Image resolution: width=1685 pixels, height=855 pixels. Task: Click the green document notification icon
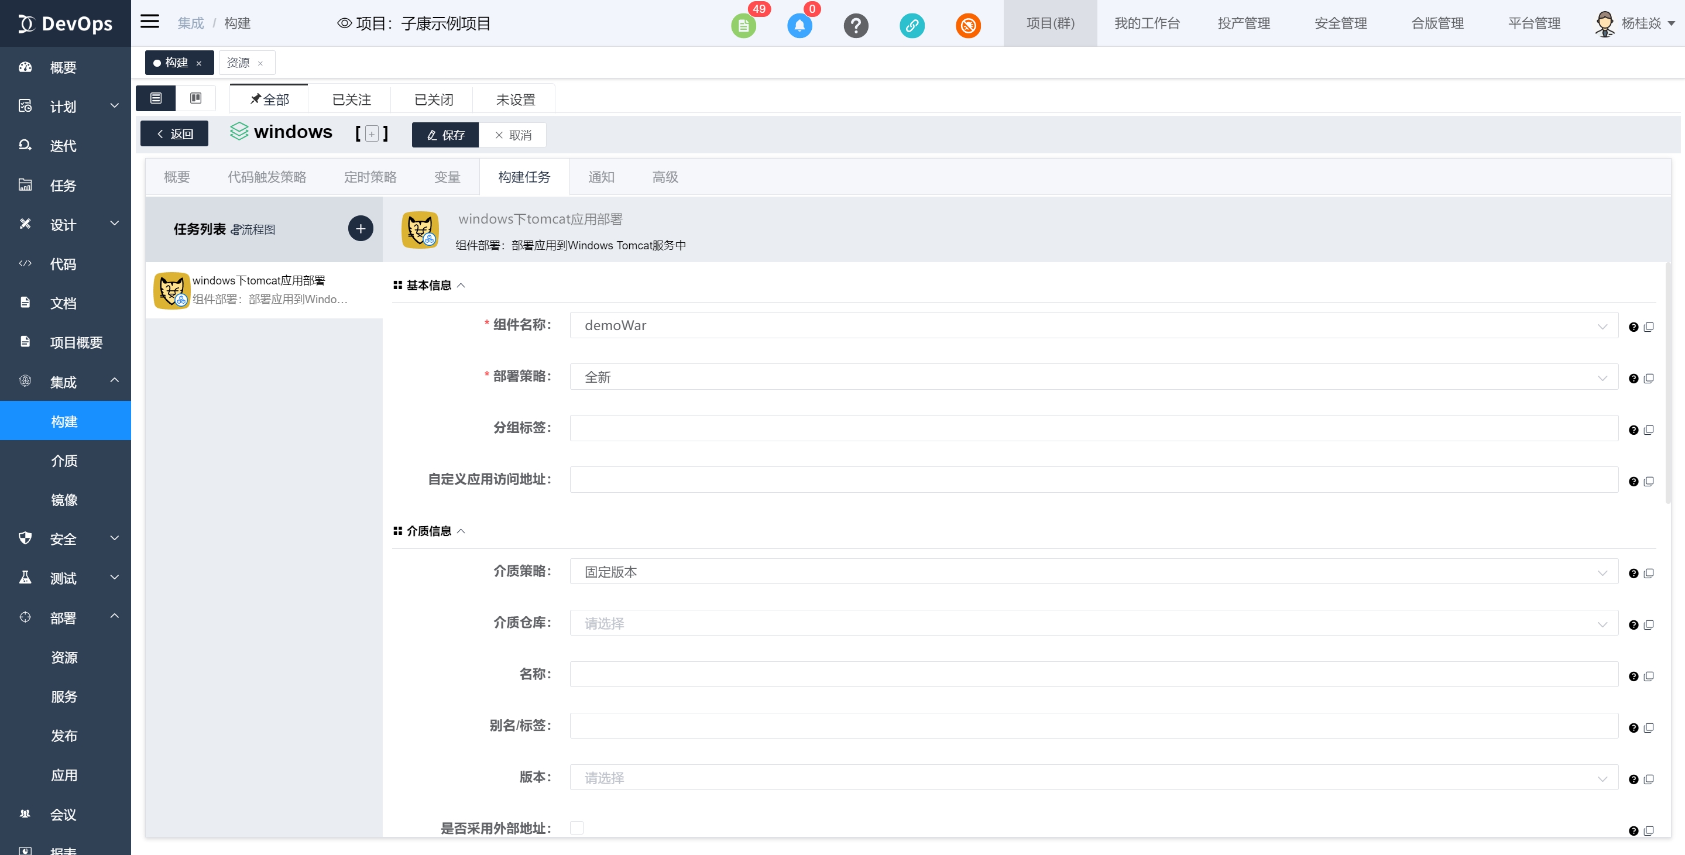(x=743, y=26)
